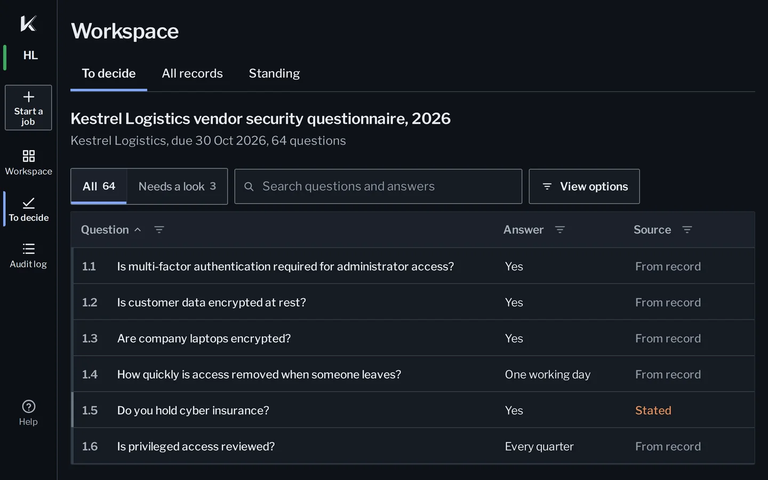Image resolution: width=768 pixels, height=480 pixels.
Task: Switch to the Standing tab
Action: 274,74
